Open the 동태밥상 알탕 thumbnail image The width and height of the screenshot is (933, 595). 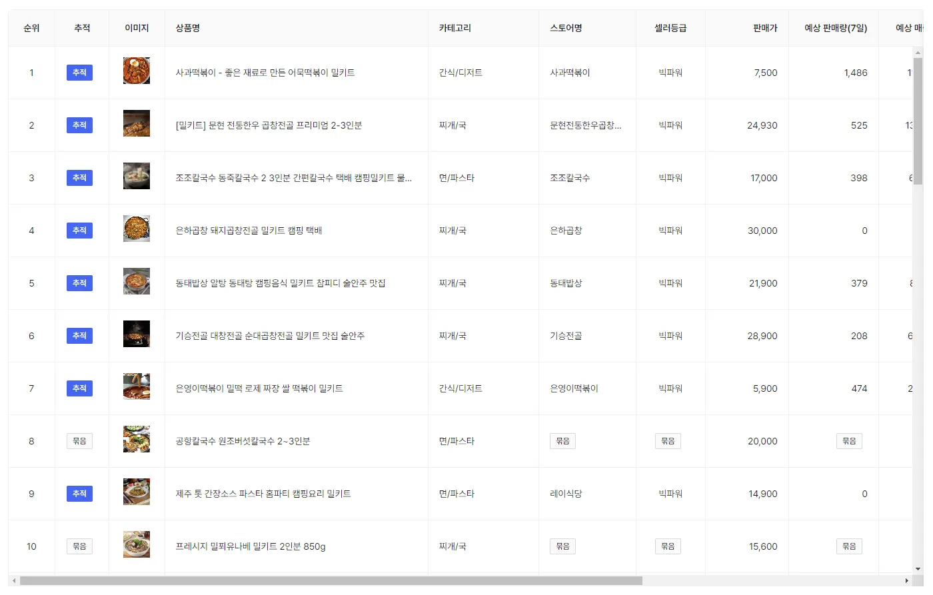(137, 281)
